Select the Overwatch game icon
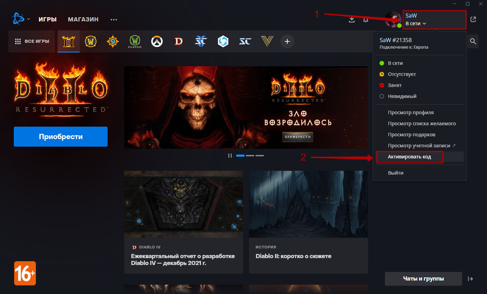The image size is (487, 294). [x=157, y=41]
